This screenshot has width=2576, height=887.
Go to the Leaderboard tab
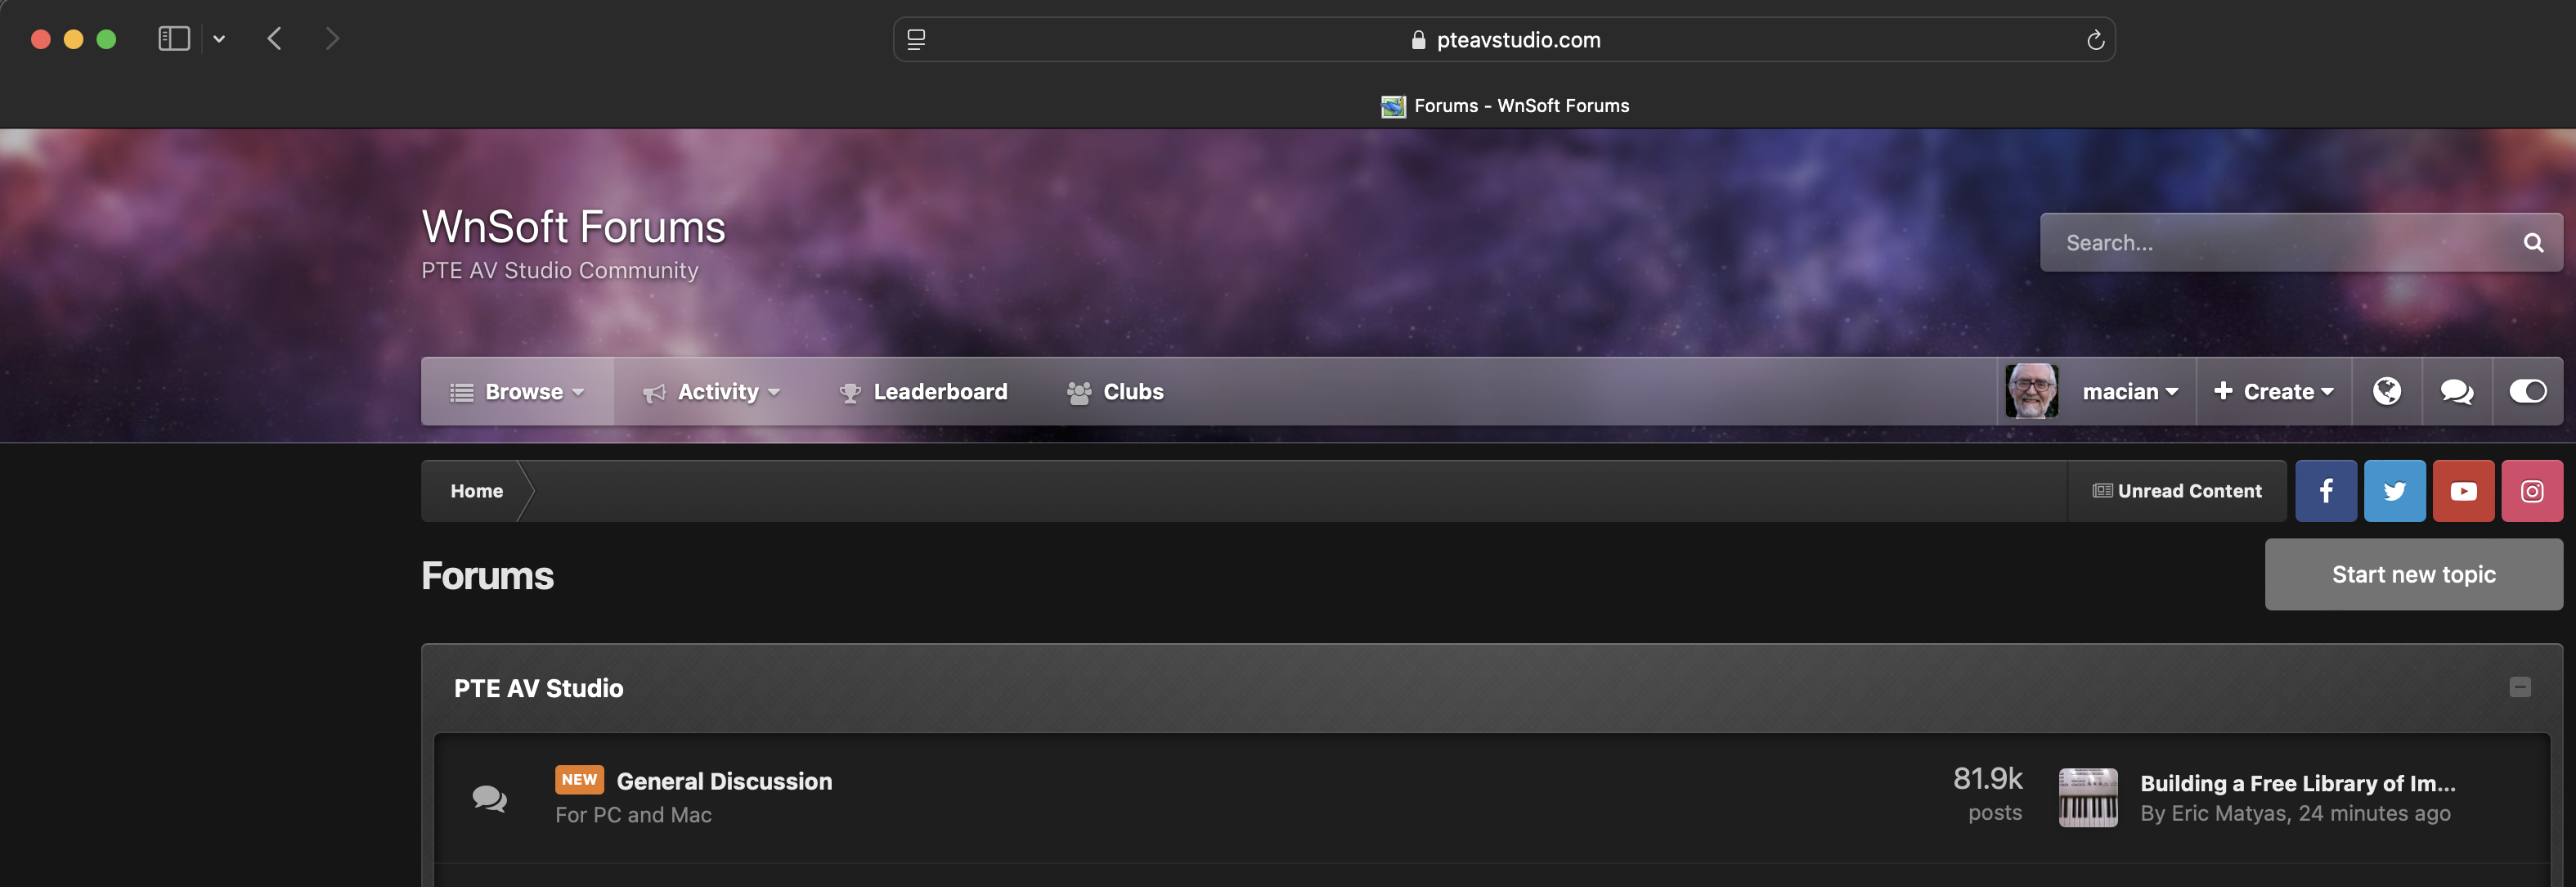tap(923, 391)
